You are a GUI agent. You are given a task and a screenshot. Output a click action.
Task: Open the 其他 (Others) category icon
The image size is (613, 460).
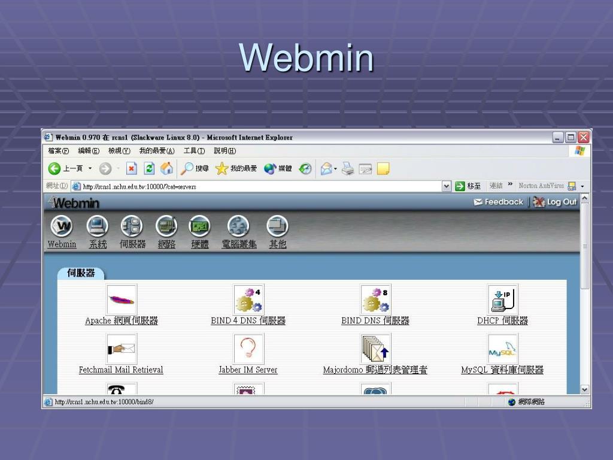tap(277, 226)
